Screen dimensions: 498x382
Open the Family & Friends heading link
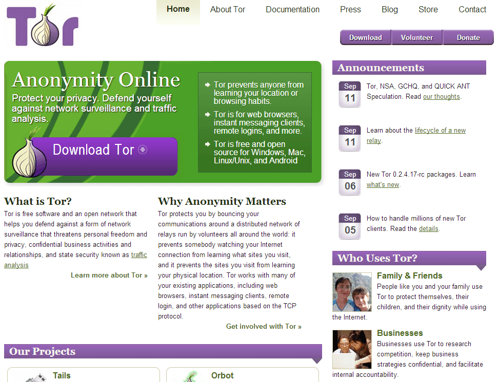pyautogui.click(x=410, y=276)
